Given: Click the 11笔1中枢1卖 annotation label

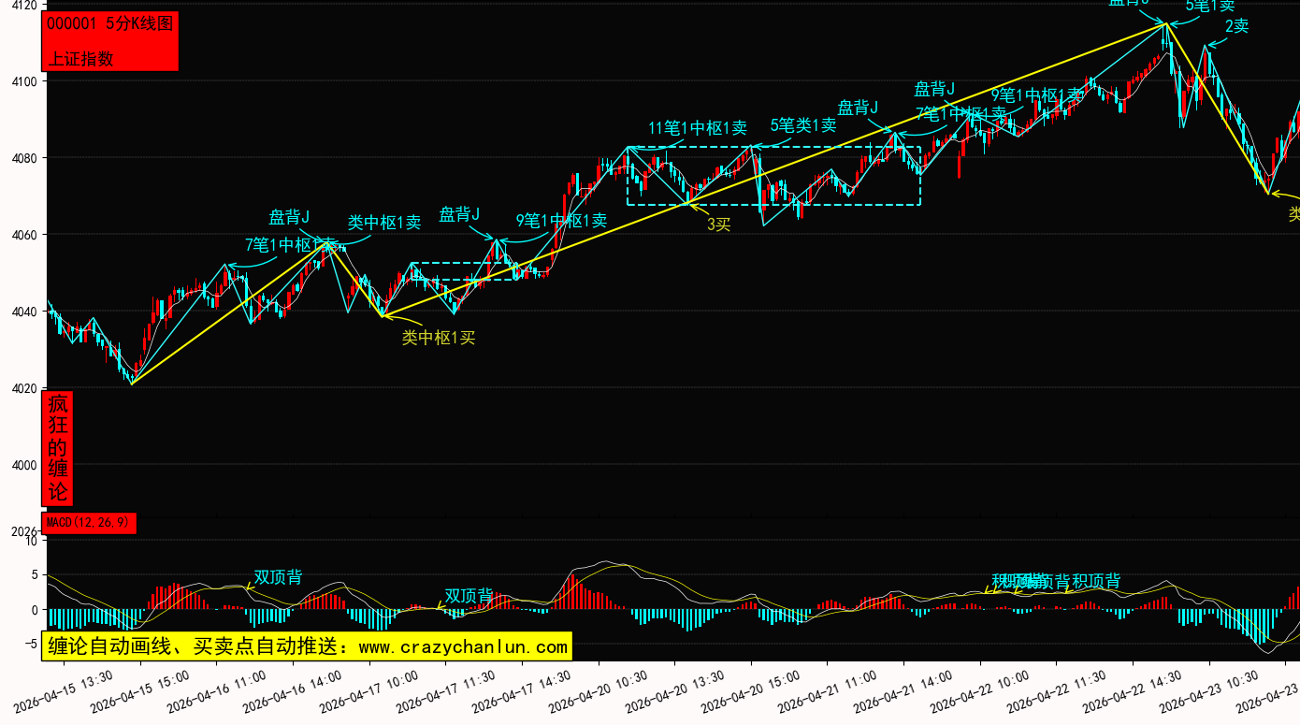Looking at the screenshot, I should click(x=698, y=128).
